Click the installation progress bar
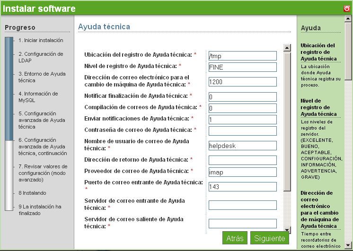Image resolution: width=353 pixels, height=251 pixels. (x=9, y=124)
